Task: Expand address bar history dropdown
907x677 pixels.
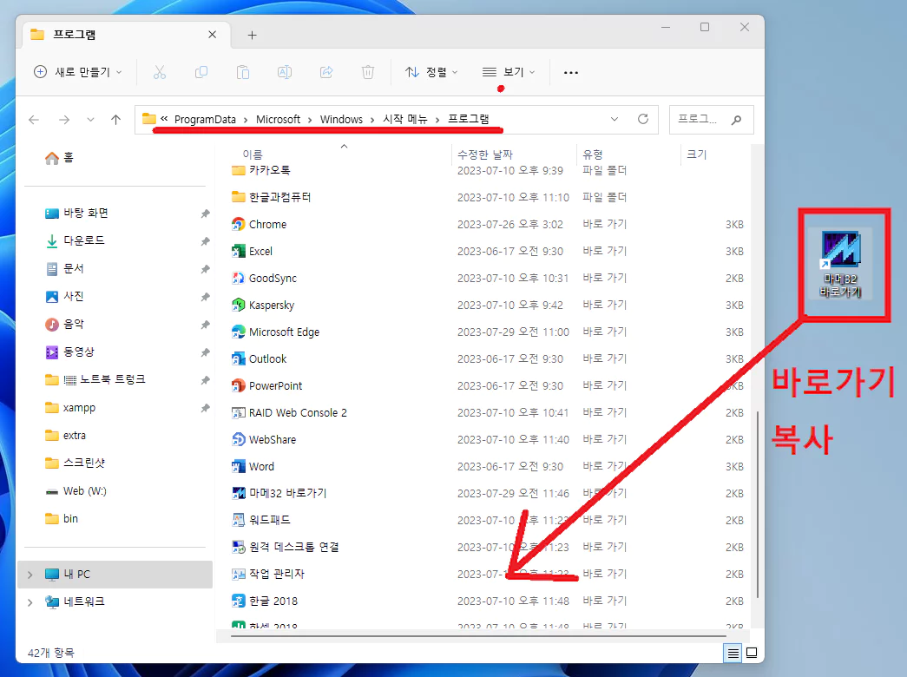Action: click(x=615, y=119)
